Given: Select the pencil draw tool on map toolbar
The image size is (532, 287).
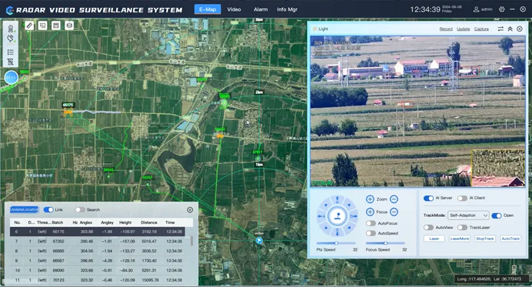Looking at the screenshot, I should click(30, 26).
